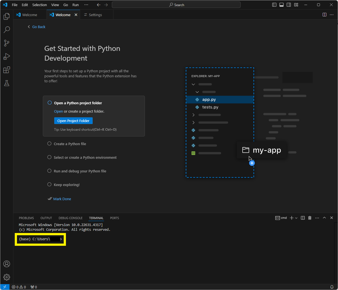Toggle primary side bar layout icon

[x=274, y=5]
